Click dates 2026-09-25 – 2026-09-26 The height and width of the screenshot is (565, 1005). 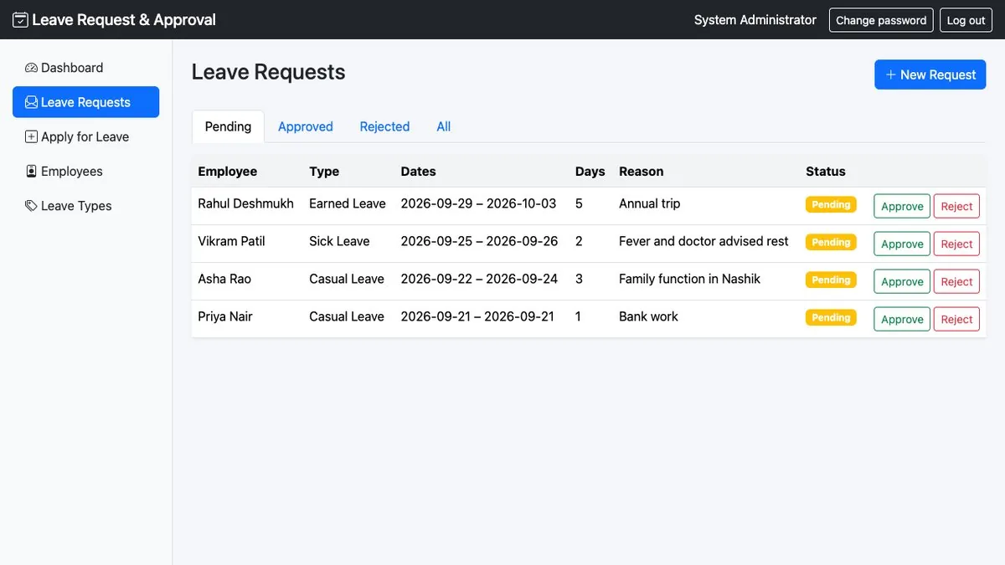tap(479, 241)
